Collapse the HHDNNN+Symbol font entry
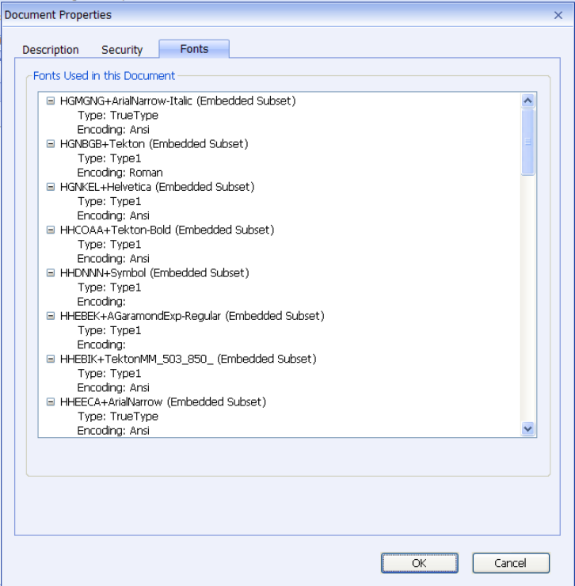The image size is (575, 586). [51, 273]
